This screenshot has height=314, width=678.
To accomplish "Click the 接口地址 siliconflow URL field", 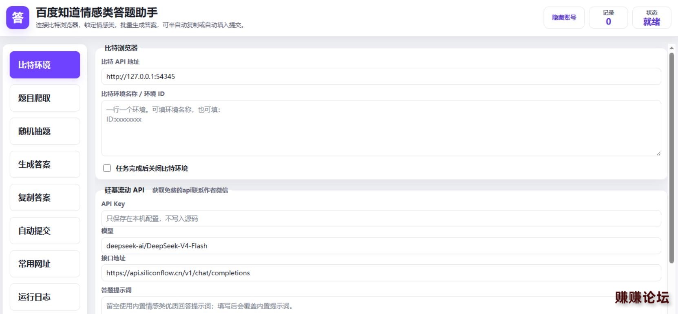I will [x=381, y=273].
